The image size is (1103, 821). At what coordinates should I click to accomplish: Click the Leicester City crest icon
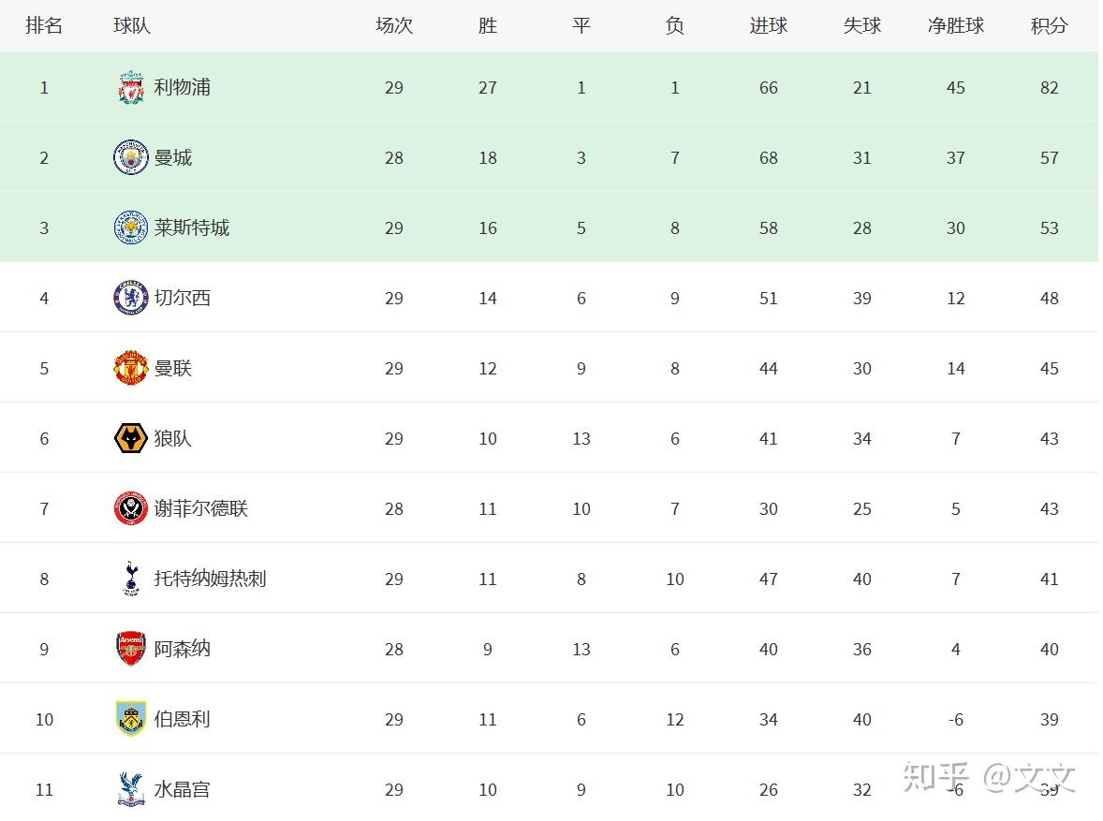tap(131, 227)
